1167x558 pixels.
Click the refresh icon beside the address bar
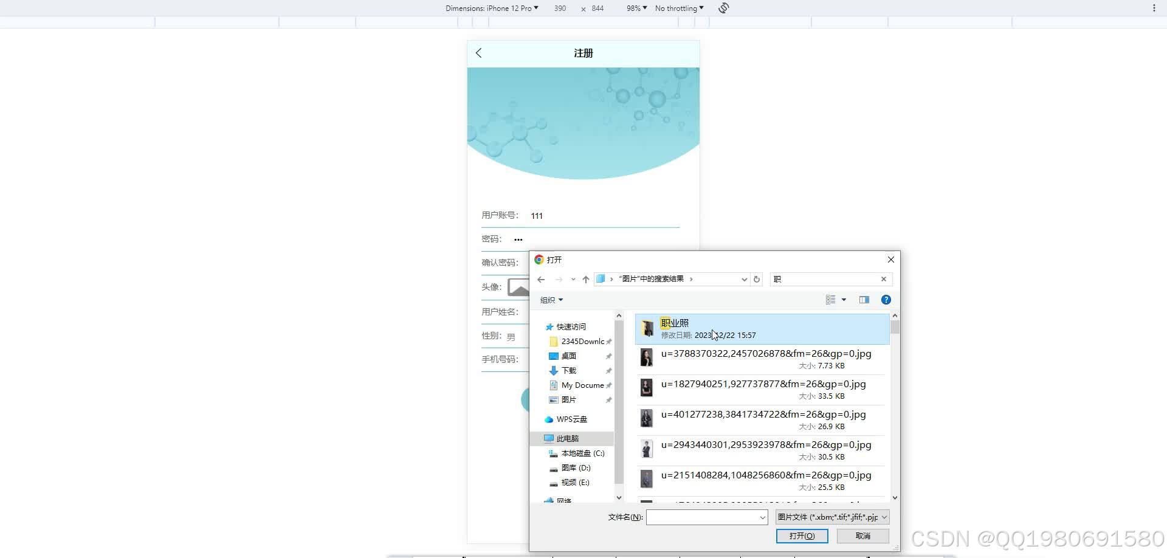coord(757,279)
